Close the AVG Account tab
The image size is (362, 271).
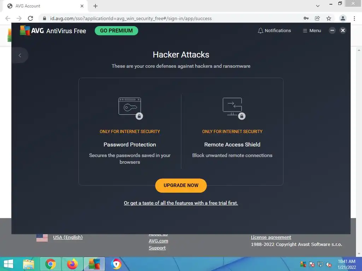(x=82, y=6)
